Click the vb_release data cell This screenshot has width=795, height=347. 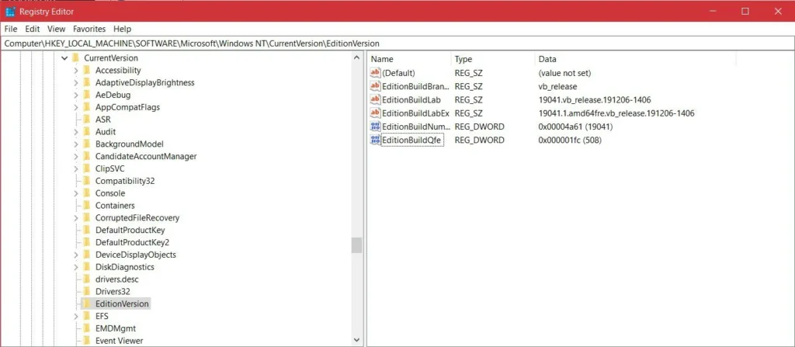pyautogui.click(x=557, y=86)
